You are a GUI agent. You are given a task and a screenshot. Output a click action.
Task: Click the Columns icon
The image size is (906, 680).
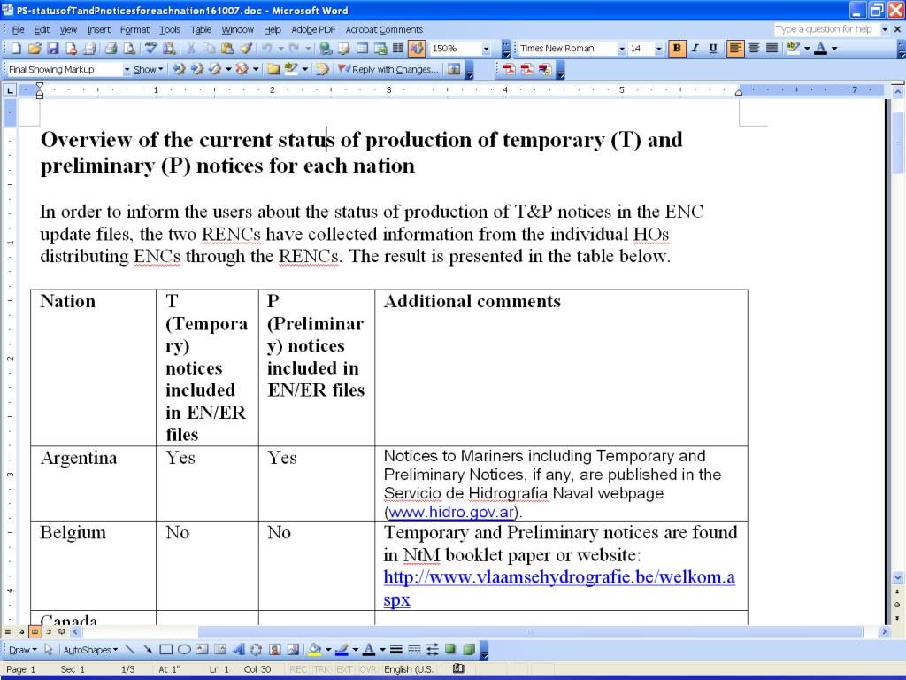[398, 49]
